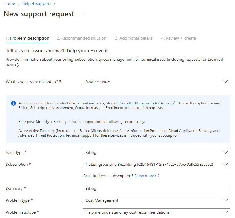Click the blue info icon in banner

(14, 103)
